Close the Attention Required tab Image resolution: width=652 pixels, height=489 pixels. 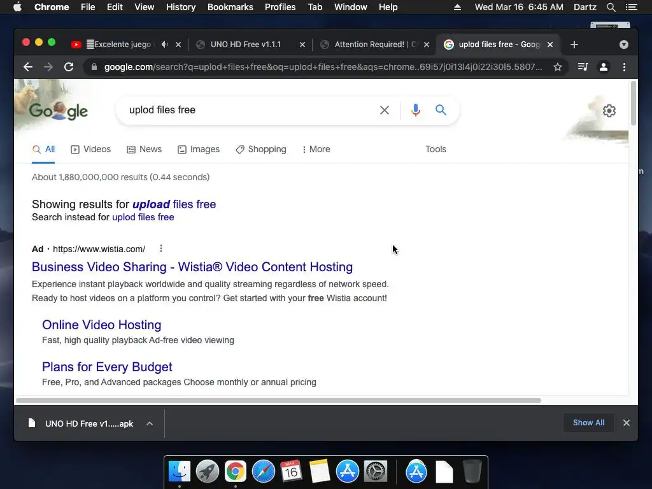point(426,45)
